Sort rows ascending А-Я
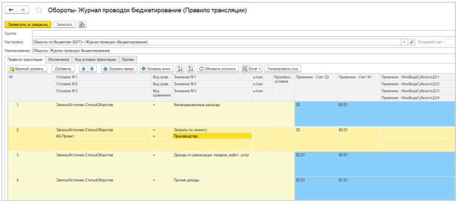Screen dimensions: 456x204 [x=180, y=69]
